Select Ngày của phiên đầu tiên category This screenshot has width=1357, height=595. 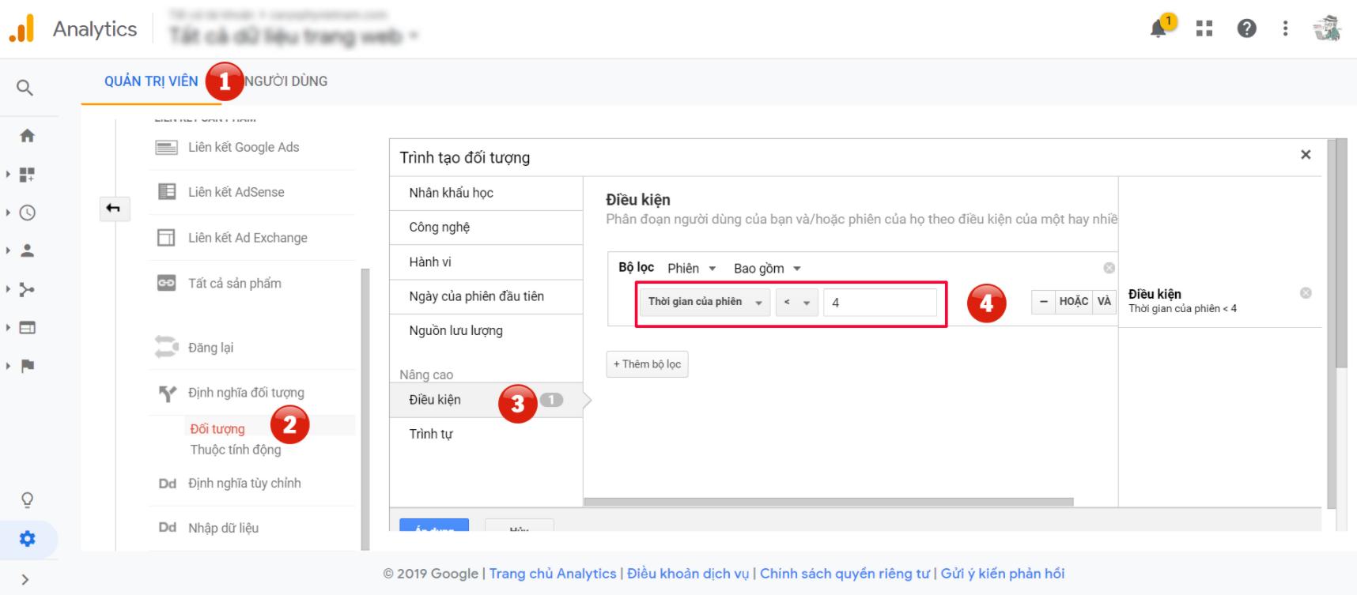(486, 296)
